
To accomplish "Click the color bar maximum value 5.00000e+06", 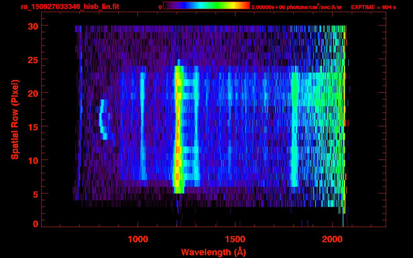I will pyautogui.click(x=268, y=7).
